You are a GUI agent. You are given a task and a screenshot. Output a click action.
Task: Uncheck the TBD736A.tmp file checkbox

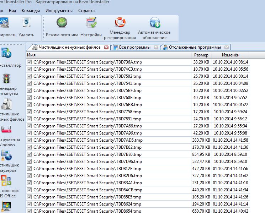pyautogui.click(x=30, y=62)
